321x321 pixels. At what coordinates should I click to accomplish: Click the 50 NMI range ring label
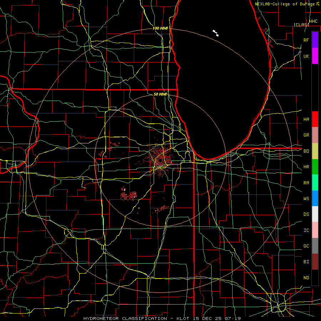click(x=160, y=94)
